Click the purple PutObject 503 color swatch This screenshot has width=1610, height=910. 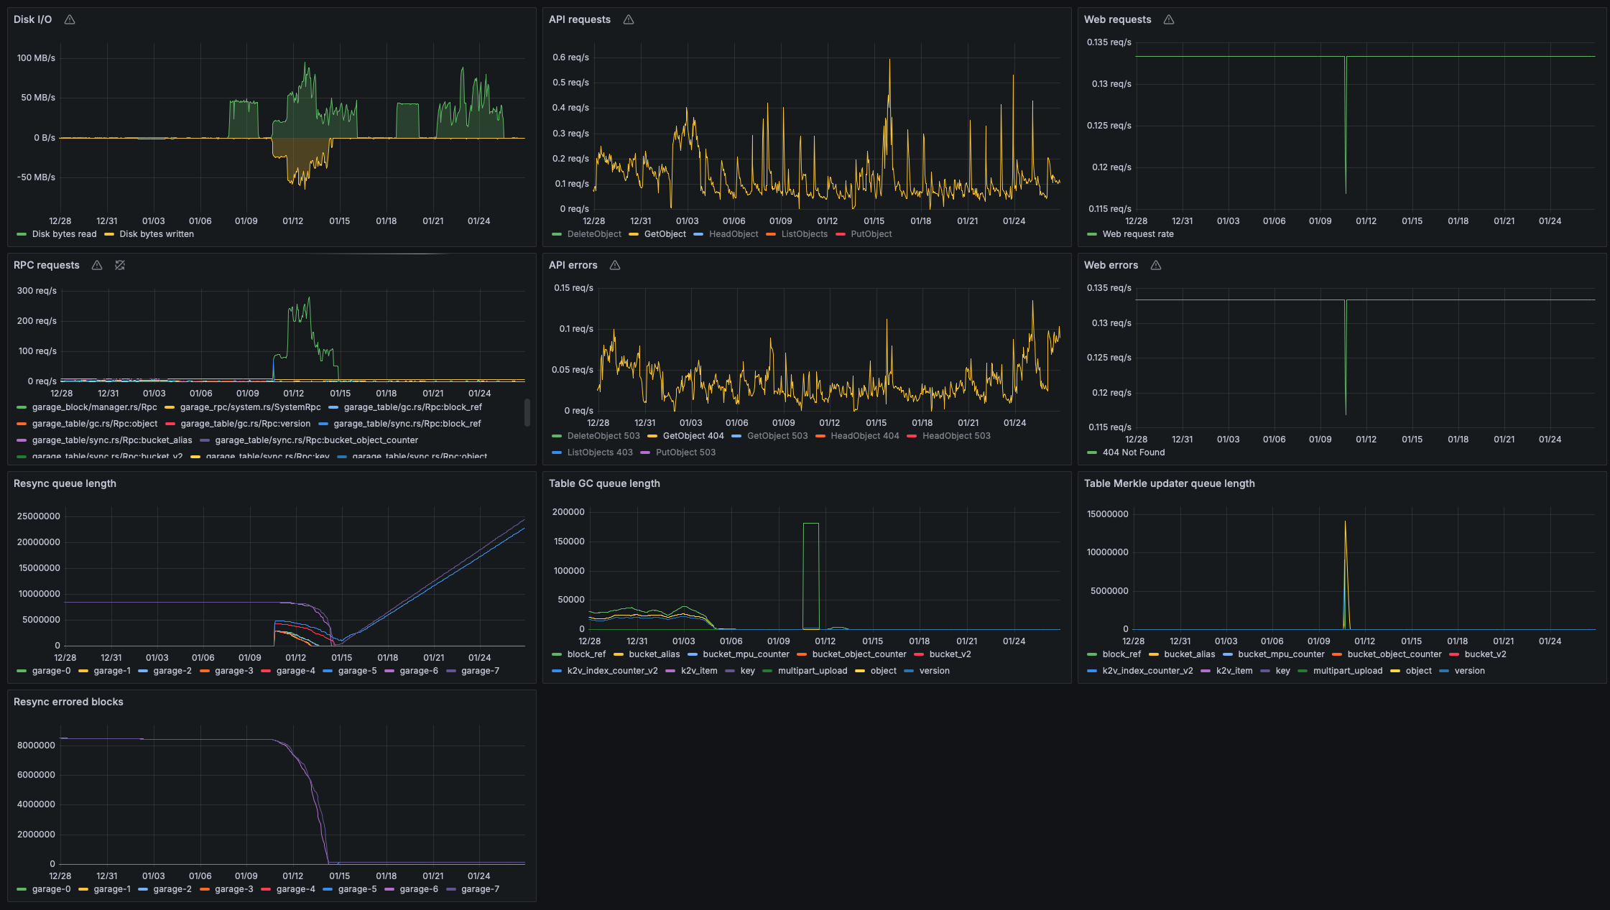tap(645, 452)
